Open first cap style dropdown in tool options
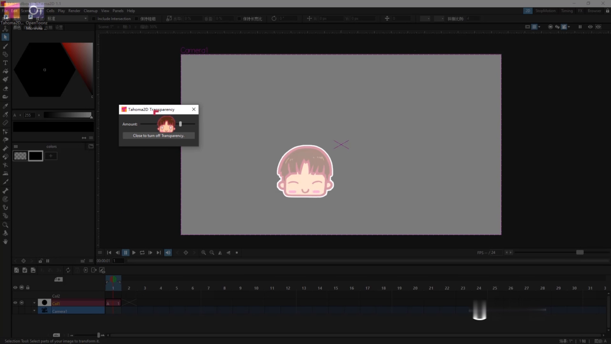Image resolution: width=611 pixels, height=344 pixels. 425,19
